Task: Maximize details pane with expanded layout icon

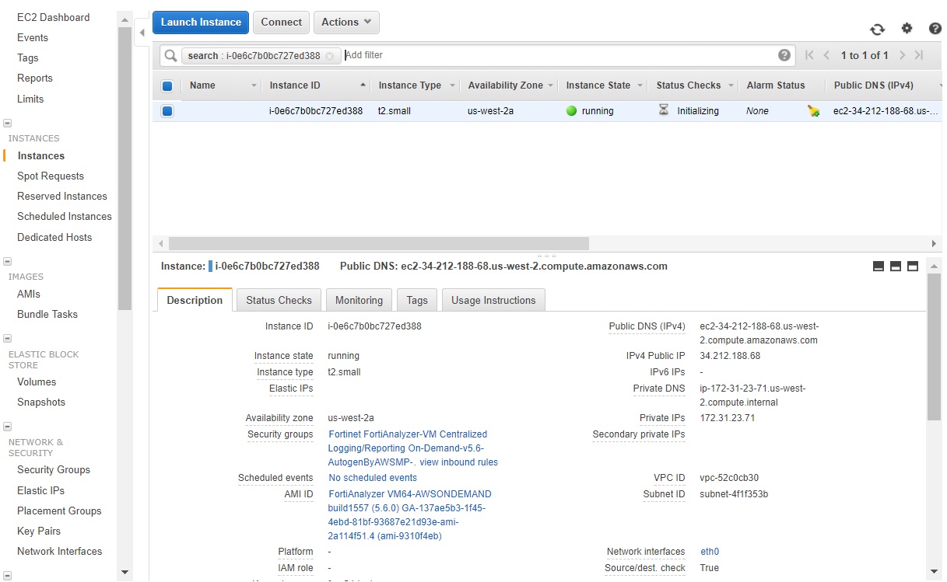Action: (x=913, y=266)
